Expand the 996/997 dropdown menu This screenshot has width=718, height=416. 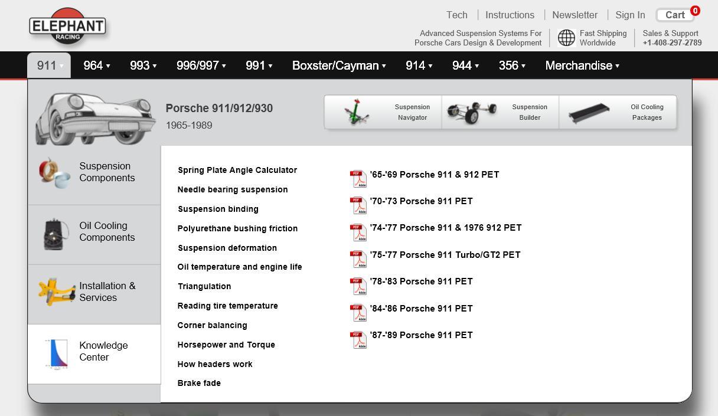pos(201,65)
